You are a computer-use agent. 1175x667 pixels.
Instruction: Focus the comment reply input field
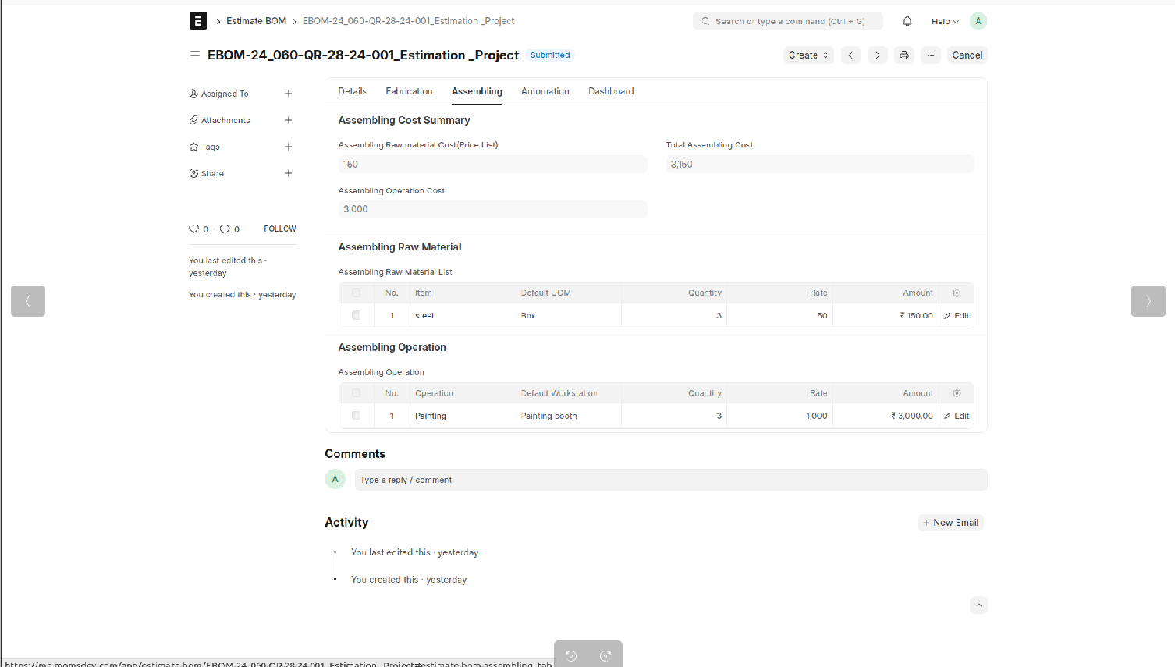[x=670, y=480]
